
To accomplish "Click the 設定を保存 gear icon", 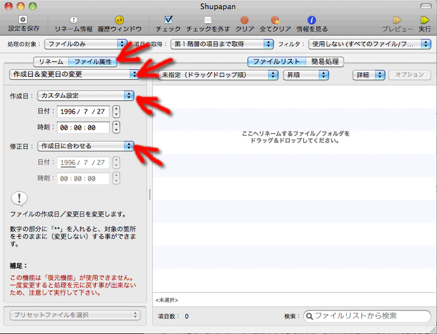I will [x=23, y=19].
